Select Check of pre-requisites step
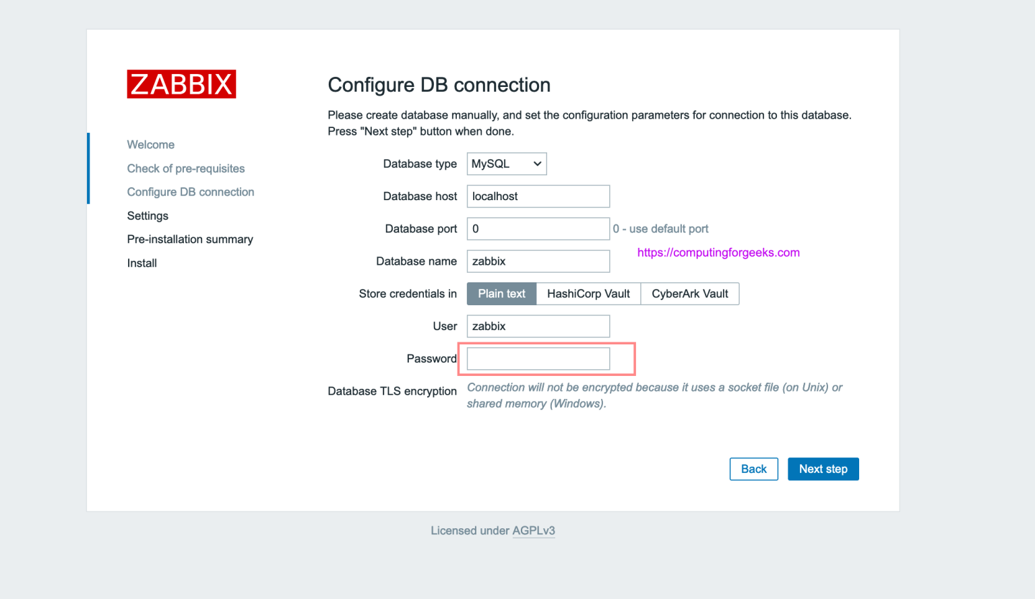This screenshot has height=599, width=1035. click(x=185, y=168)
